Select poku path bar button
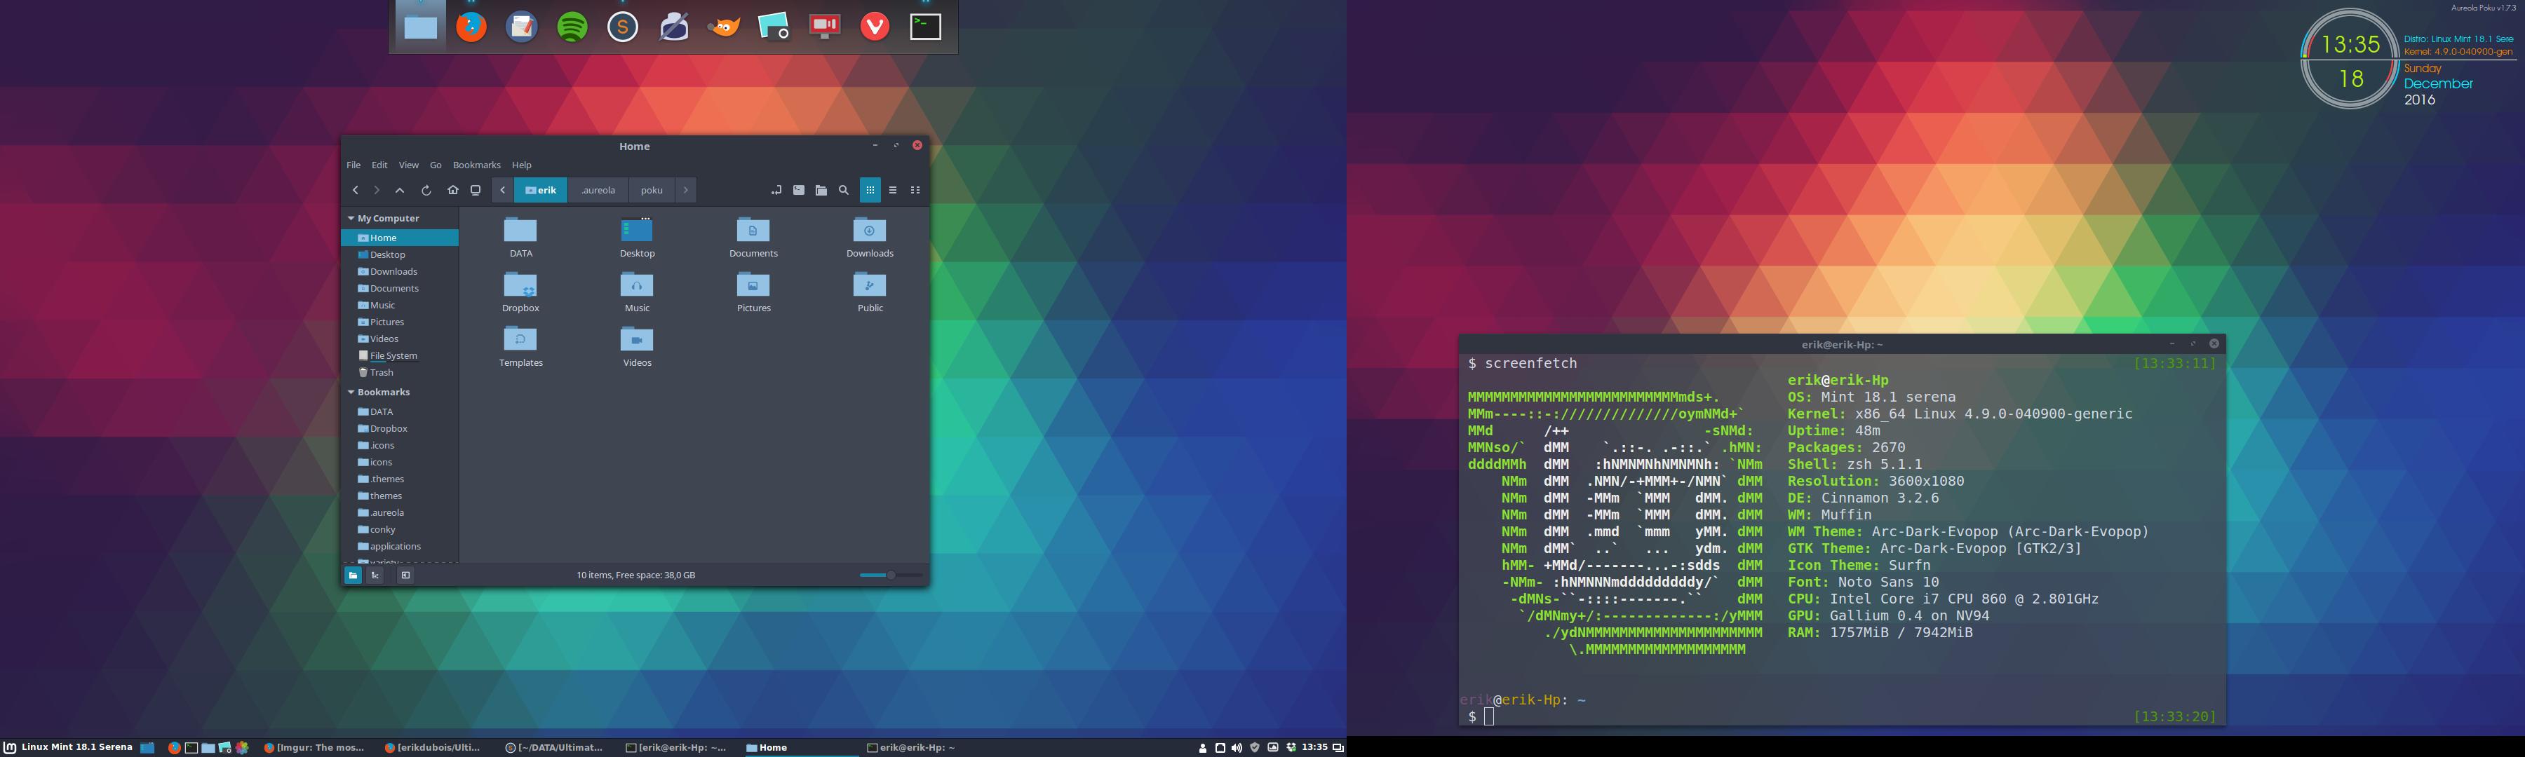Viewport: 2525px width, 757px height. 652,190
